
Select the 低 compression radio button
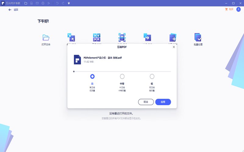152,76
